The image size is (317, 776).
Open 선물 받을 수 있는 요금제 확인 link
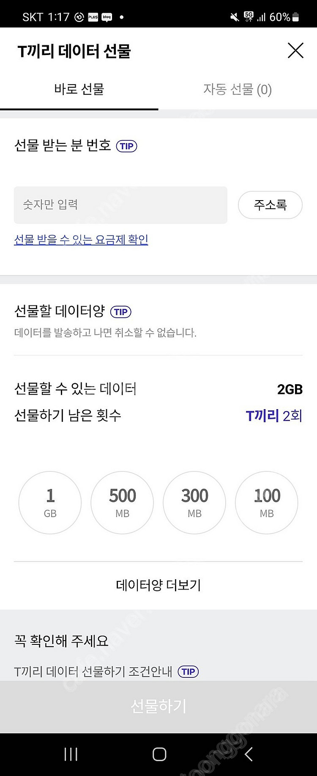(x=81, y=239)
